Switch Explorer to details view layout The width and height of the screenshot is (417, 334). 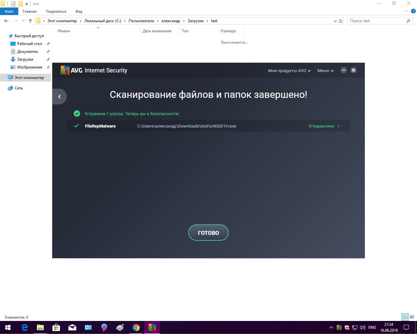pos(405,317)
